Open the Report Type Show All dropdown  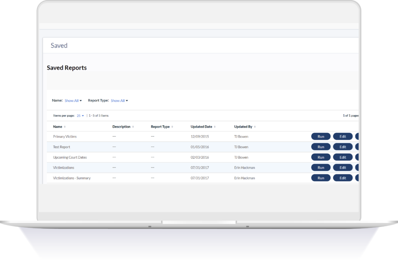(119, 101)
